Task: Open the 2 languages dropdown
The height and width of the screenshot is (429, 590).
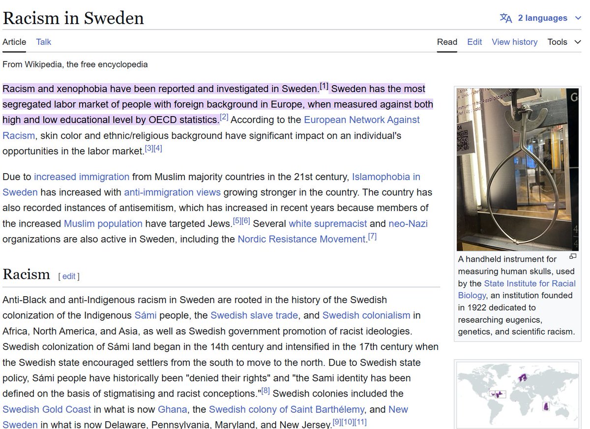Action: 540,18
